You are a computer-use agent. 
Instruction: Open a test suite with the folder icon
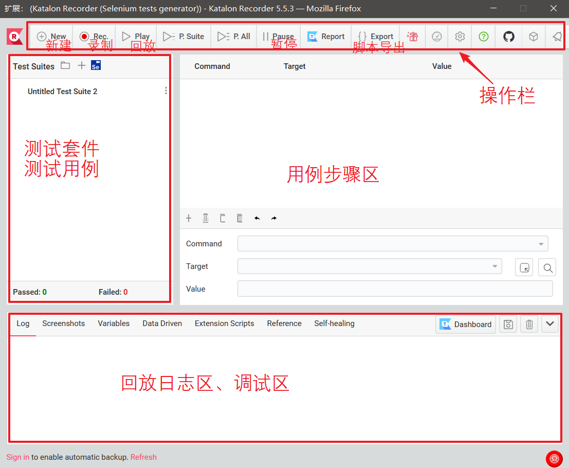tap(65, 66)
